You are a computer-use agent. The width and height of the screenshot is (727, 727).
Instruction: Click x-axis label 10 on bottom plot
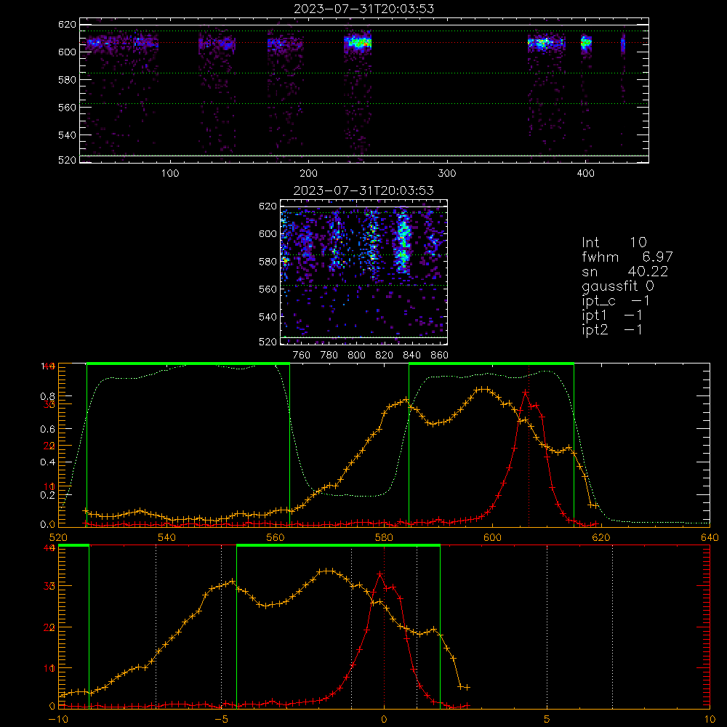pos(710,719)
